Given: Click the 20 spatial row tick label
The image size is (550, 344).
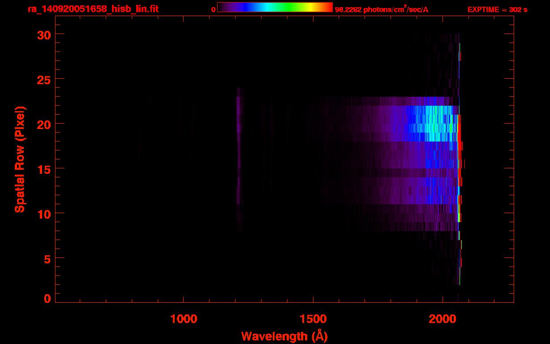Looking at the screenshot, I should tap(44, 124).
